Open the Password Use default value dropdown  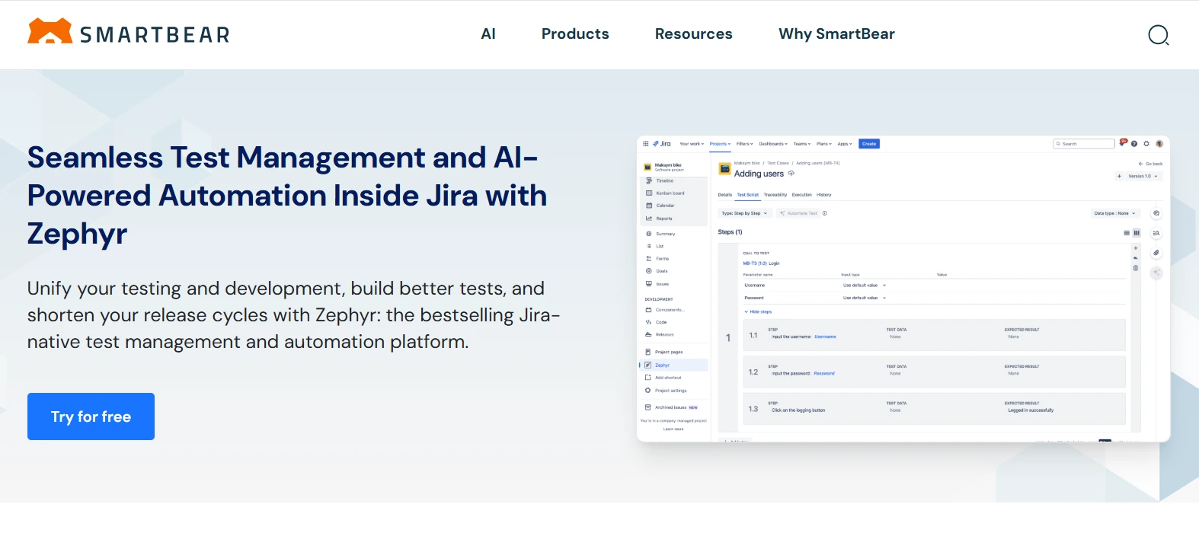point(864,298)
